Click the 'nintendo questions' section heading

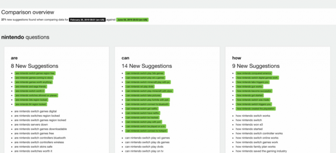pyautogui.click(x=25, y=37)
